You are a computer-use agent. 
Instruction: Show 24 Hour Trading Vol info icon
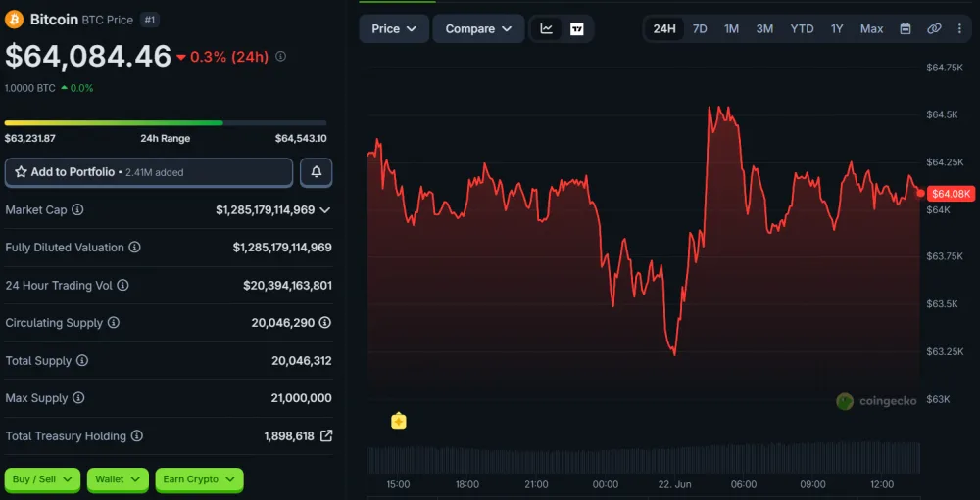[x=123, y=286]
